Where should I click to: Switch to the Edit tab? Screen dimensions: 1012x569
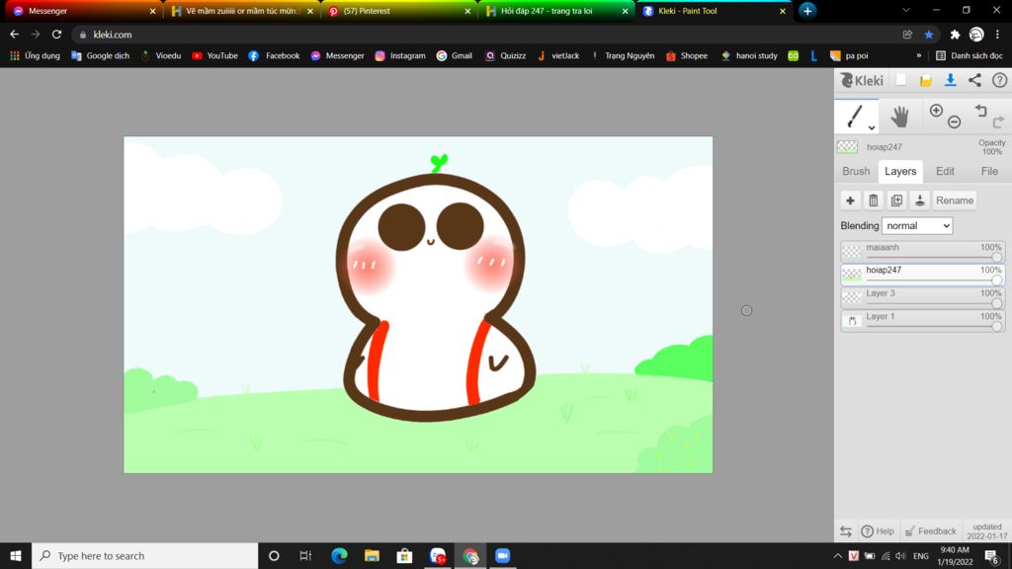[x=945, y=171]
